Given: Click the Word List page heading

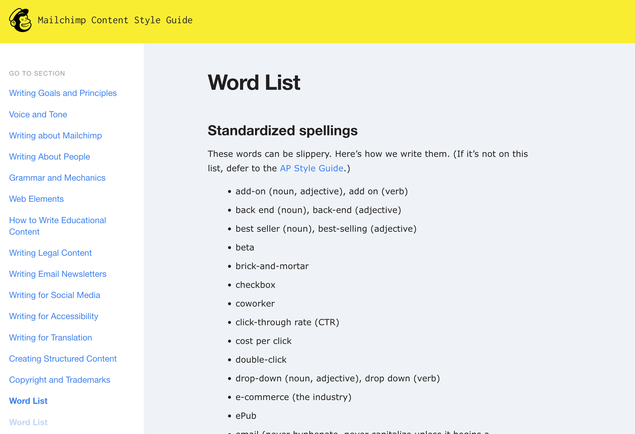Looking at the screenshot, I should 254,82.
